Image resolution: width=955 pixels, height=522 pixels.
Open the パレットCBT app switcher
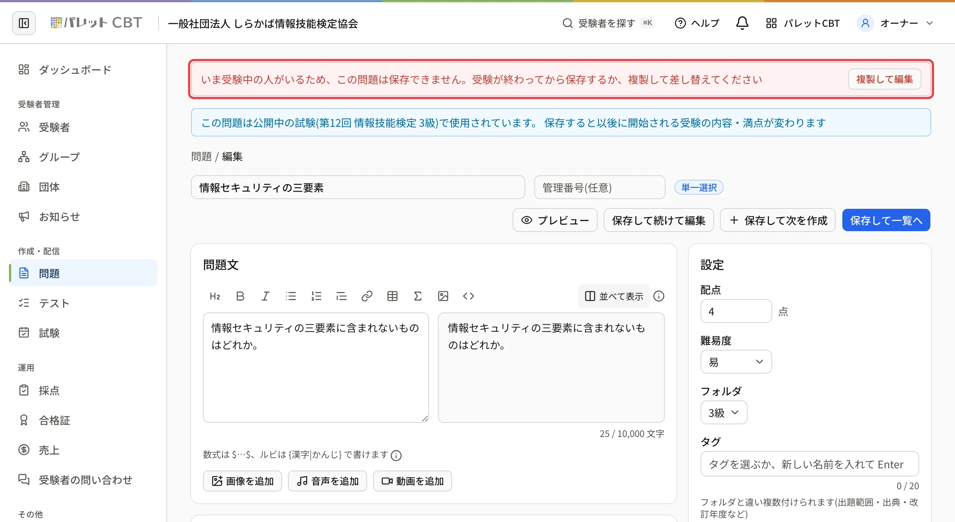(803, 23)
